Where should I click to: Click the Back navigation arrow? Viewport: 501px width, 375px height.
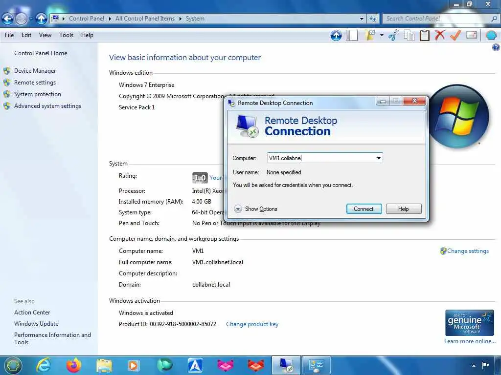[7, 19]
